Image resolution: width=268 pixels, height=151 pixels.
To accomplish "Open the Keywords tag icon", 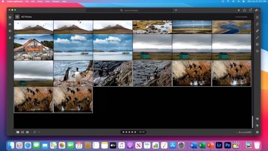I will [x=257, y=125].
